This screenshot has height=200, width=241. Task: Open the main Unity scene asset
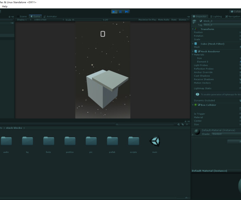(x=155, y=141)
